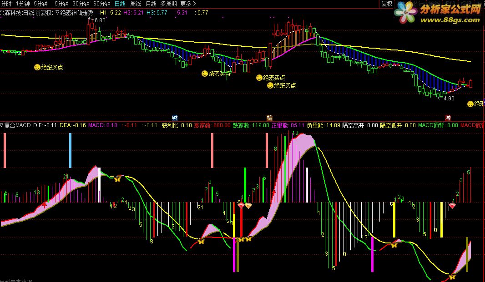Viewport: 485px width, 282px height.
Task: Click the 涨家数: 680.00 readout
Action: [x=212, y=125]
